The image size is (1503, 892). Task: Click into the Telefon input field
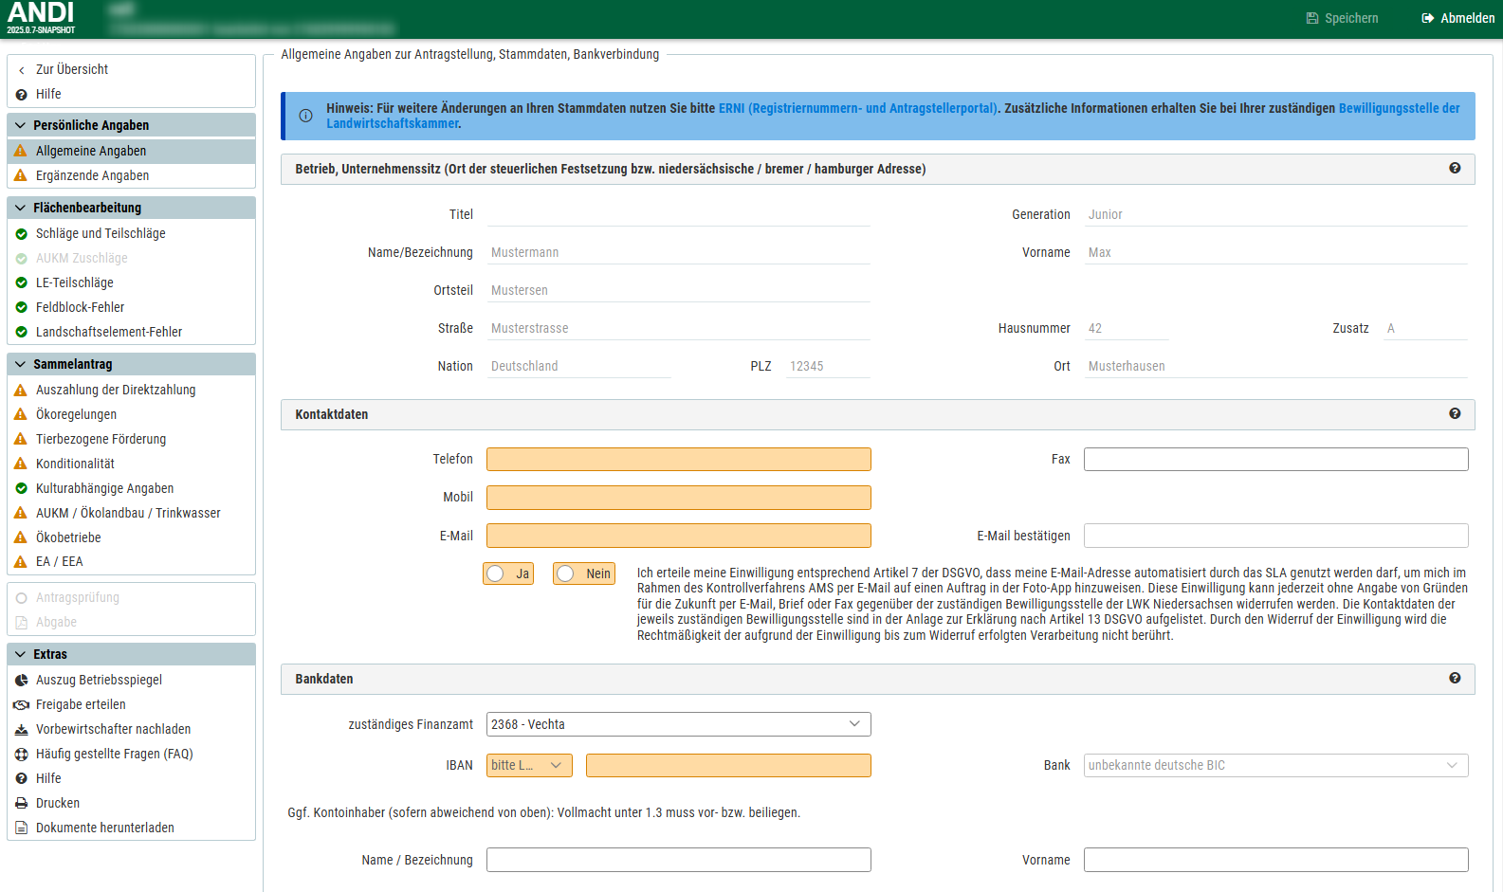[x=678, y=460]
